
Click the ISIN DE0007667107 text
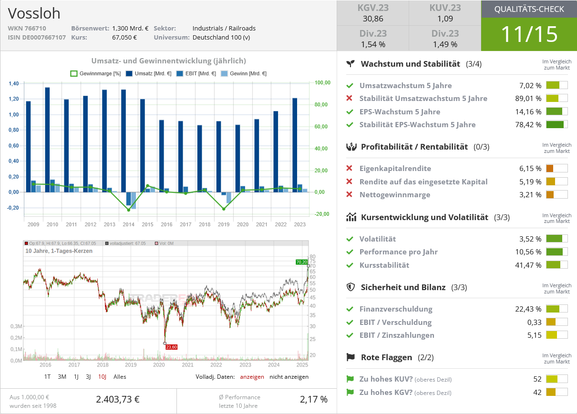(37, 38)
